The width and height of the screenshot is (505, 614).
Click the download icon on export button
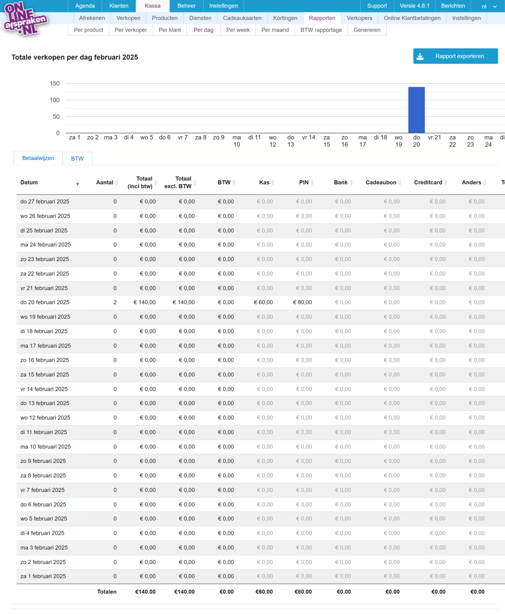coord(420,56)
